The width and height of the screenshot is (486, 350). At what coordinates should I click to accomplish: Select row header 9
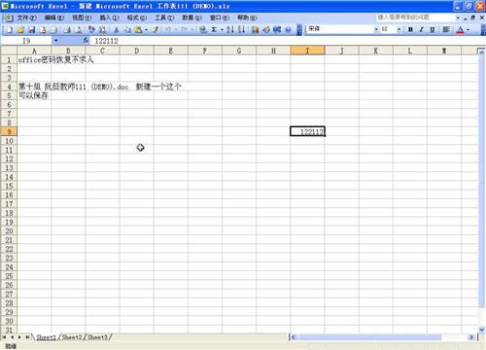(9, 131)
